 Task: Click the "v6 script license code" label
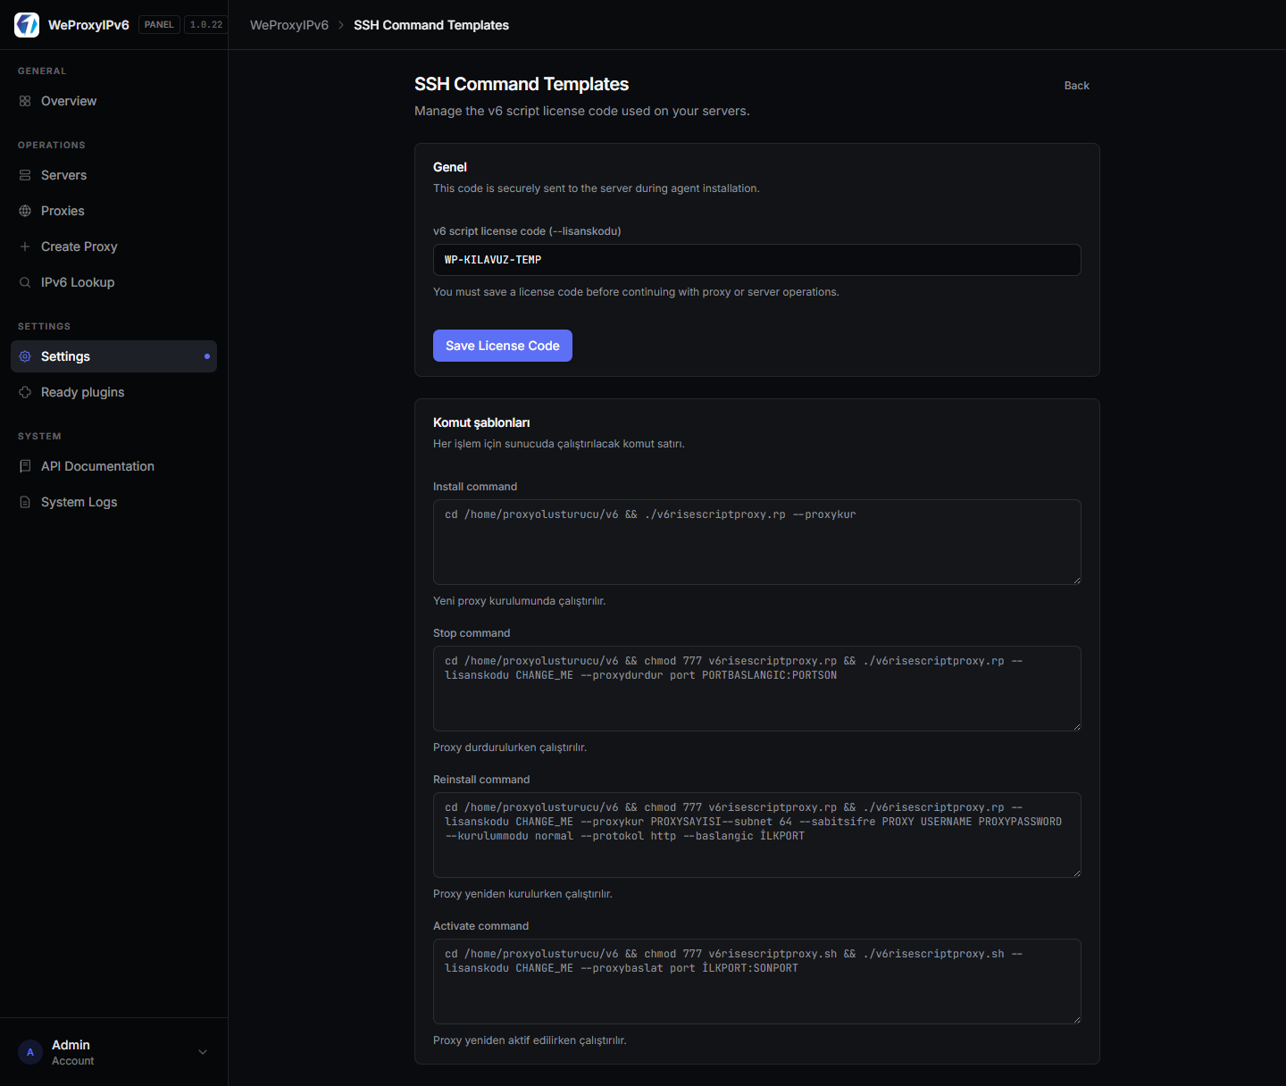pyautogui.click(x=527, y=231)
